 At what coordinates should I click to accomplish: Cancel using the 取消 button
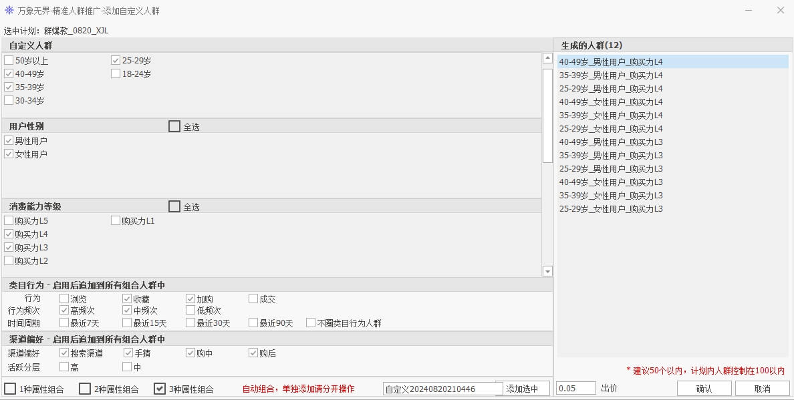(762, 389)
